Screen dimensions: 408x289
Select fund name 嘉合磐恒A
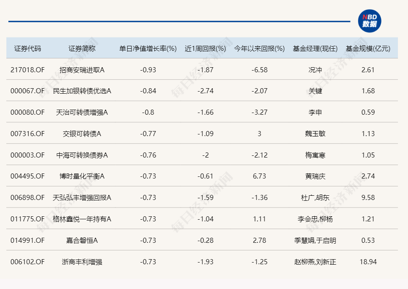pos(82,240)
